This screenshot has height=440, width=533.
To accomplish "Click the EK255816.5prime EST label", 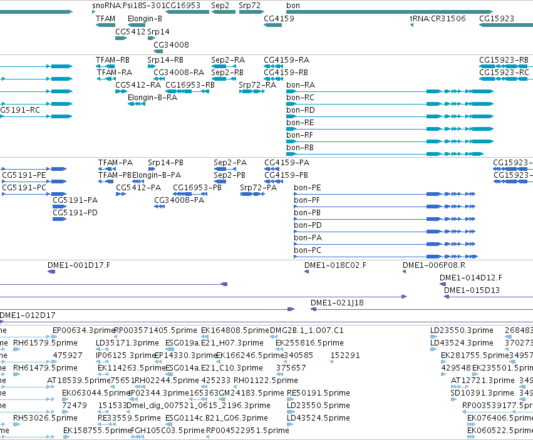I will (309, 343).
